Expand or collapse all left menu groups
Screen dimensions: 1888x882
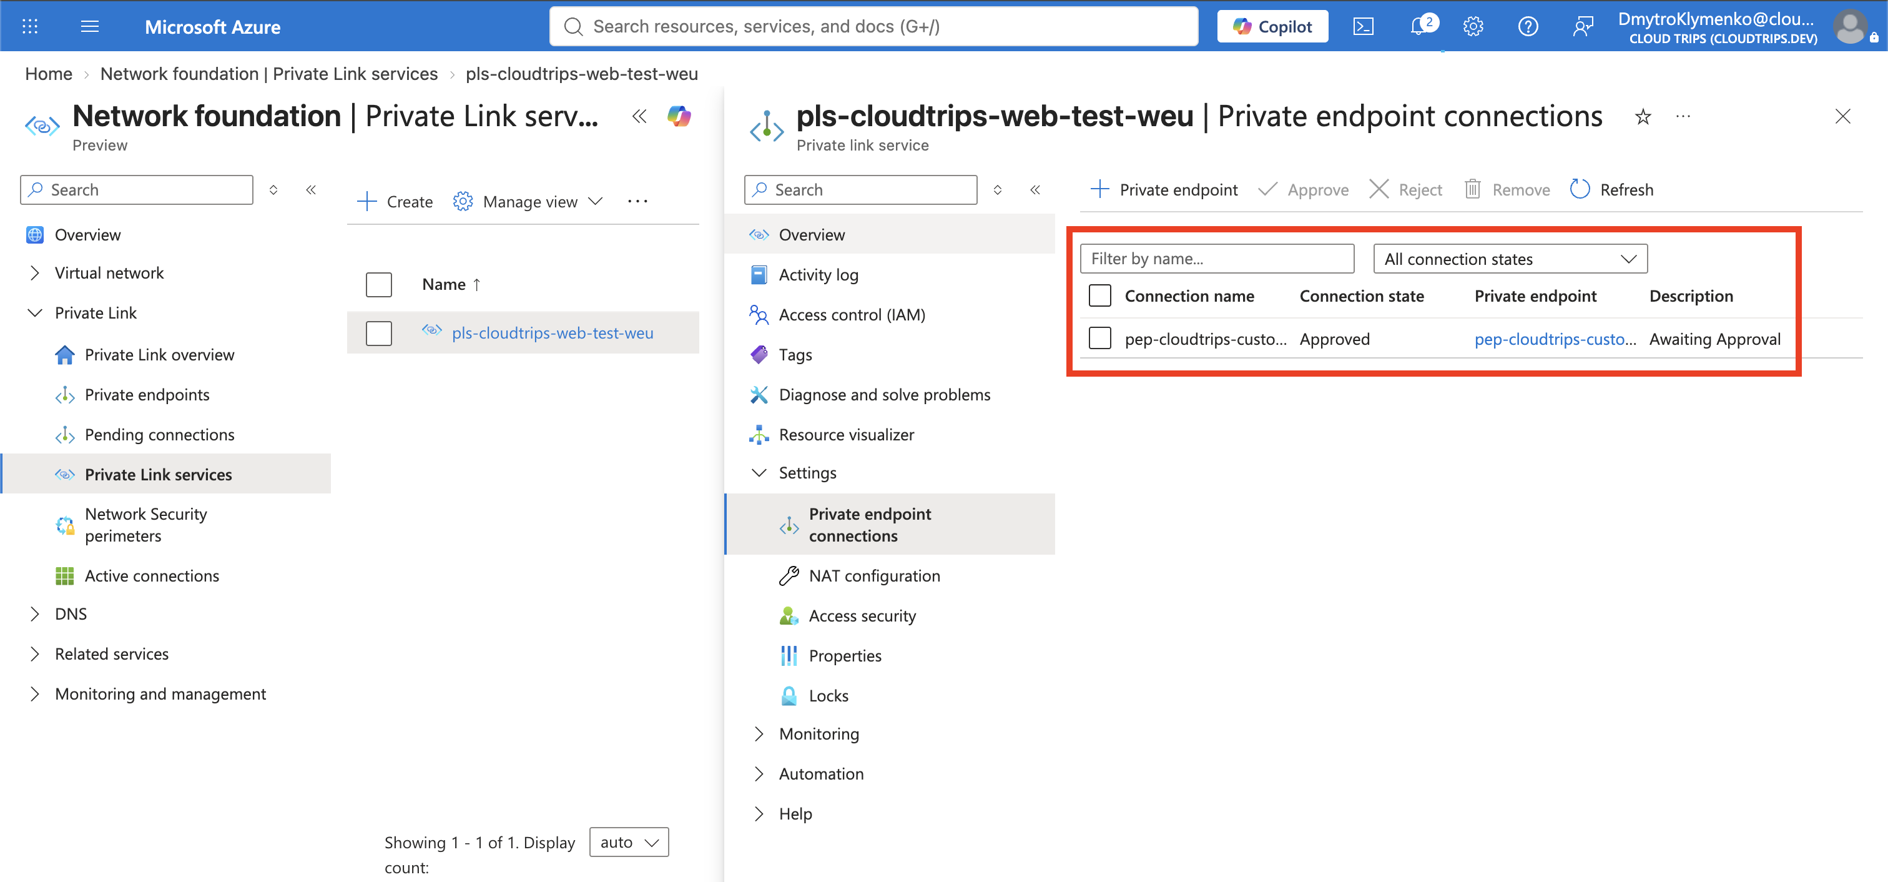273,190
